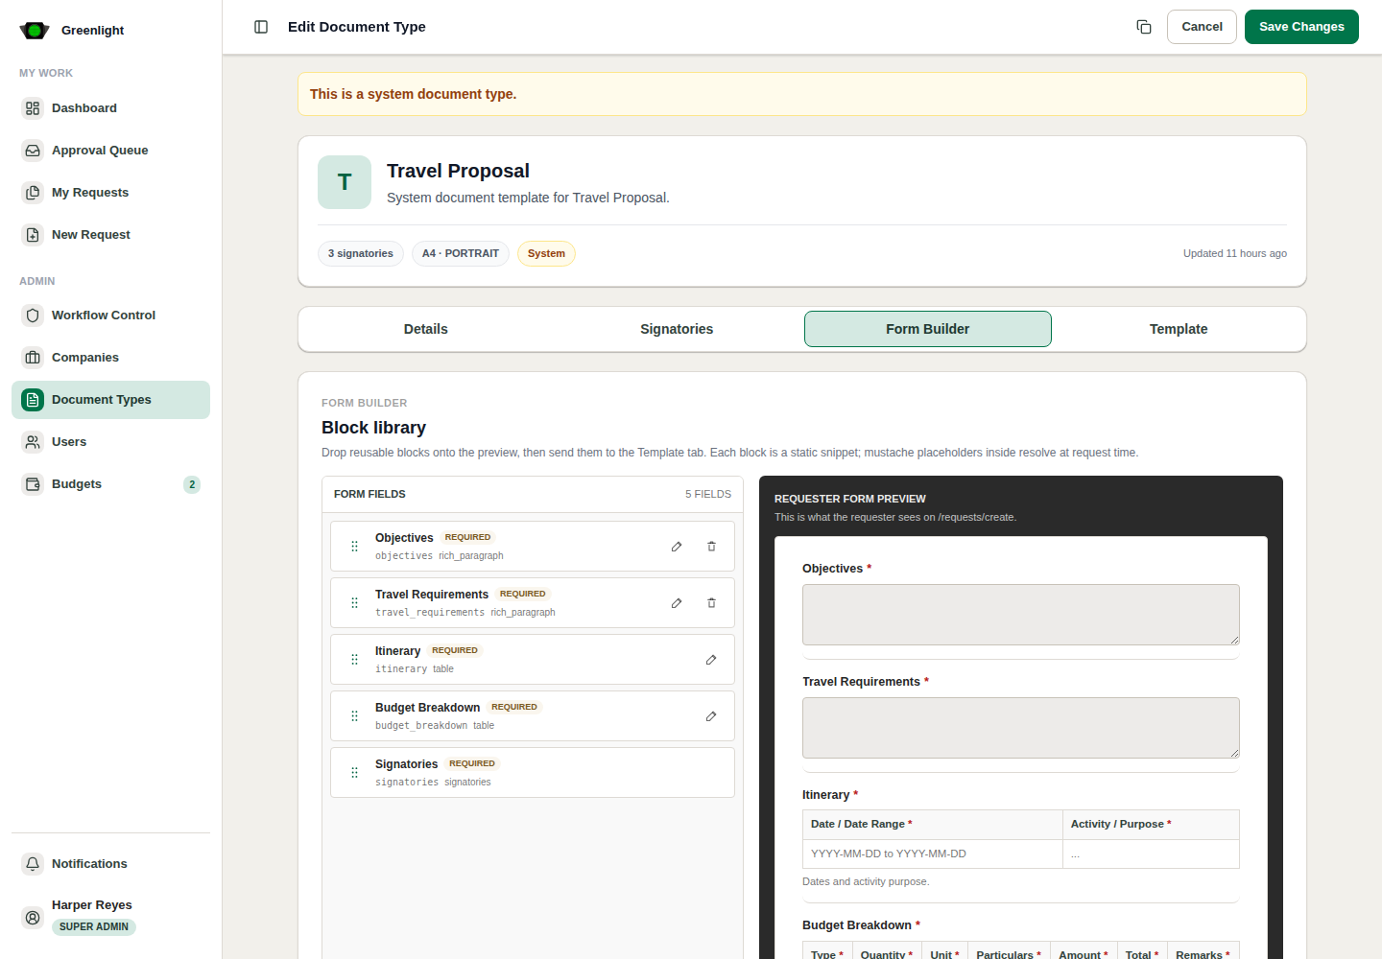This screenshot has width=1382, height=959.
Task: Open the Budgets page
Action: click(110, 484)
